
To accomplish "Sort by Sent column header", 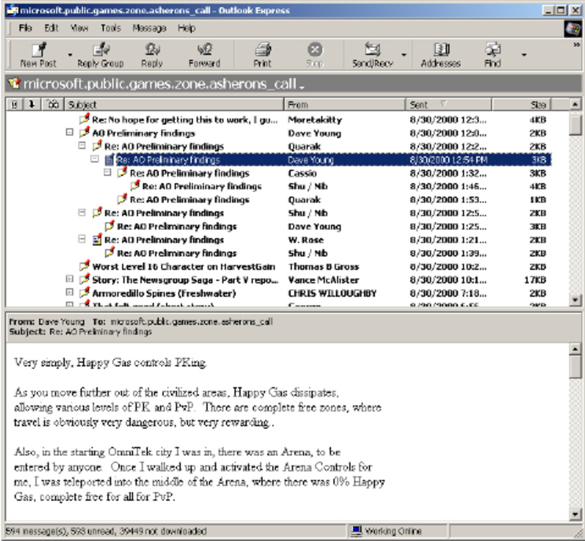I will coord(449,105).
